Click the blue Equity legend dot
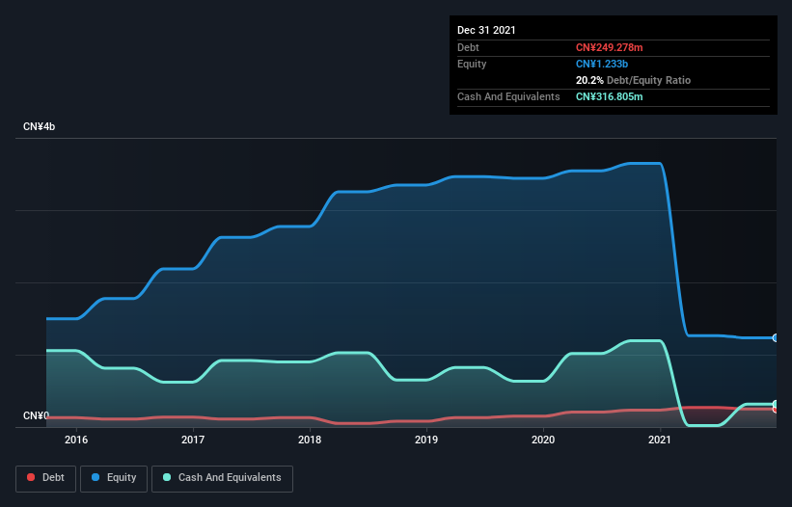Image resolution: width=792 pixels, height=507 pixels. pyautogui.click(x=96, y=477)
